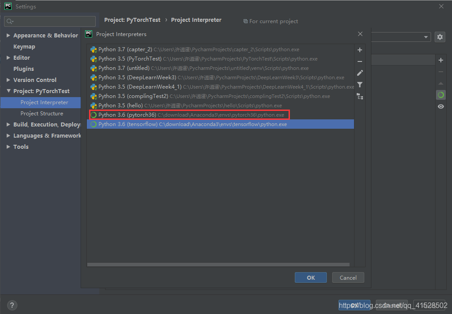Open the show paths tree icon
The image size is (452, 314).
click(360, 96)
